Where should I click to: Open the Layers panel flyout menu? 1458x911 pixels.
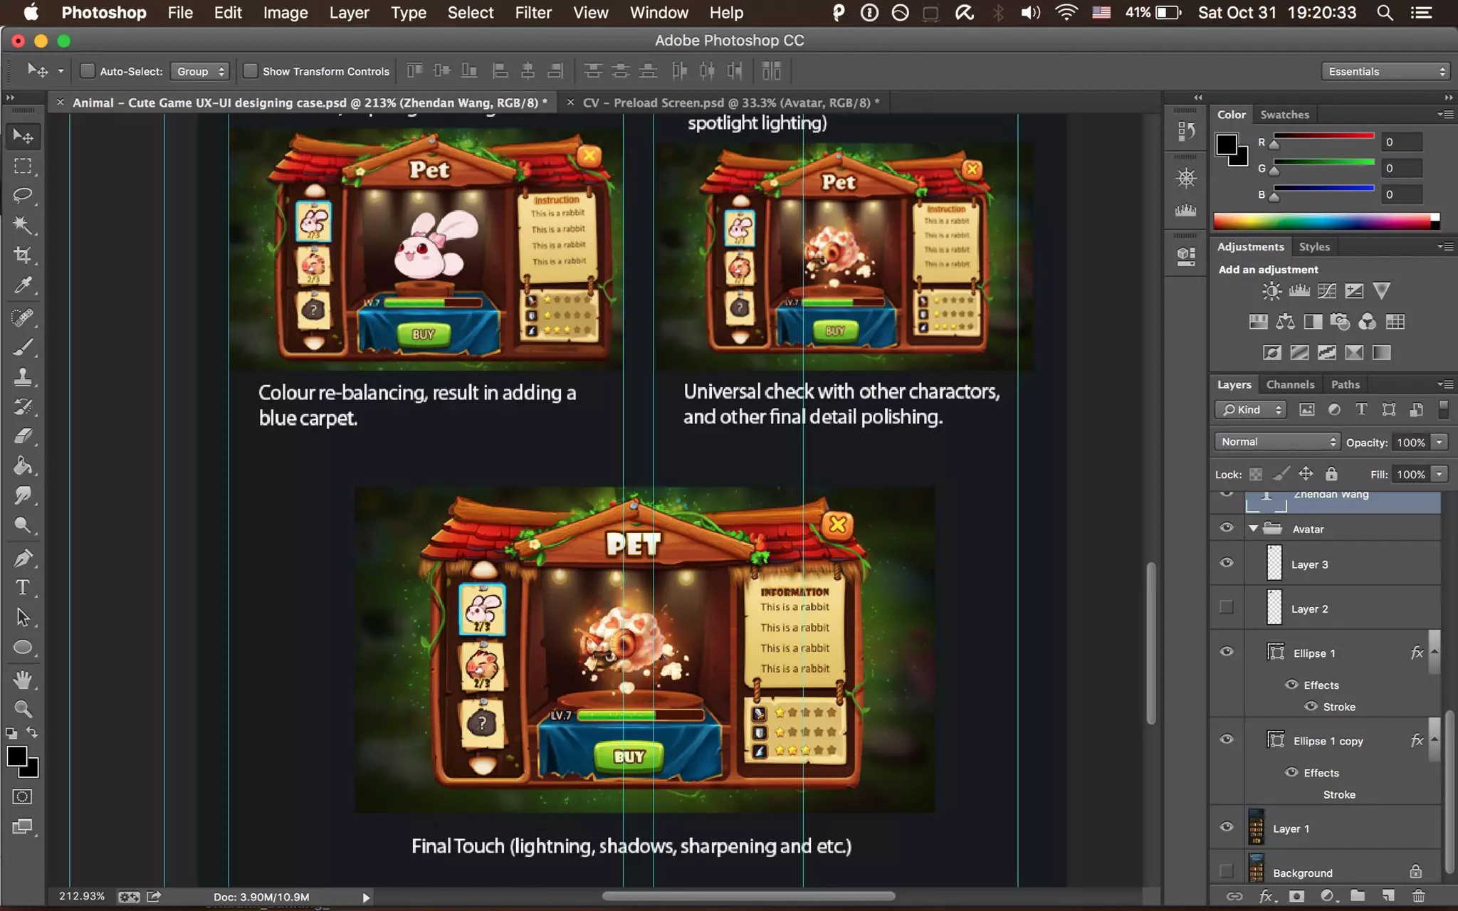pos(1446,384)
